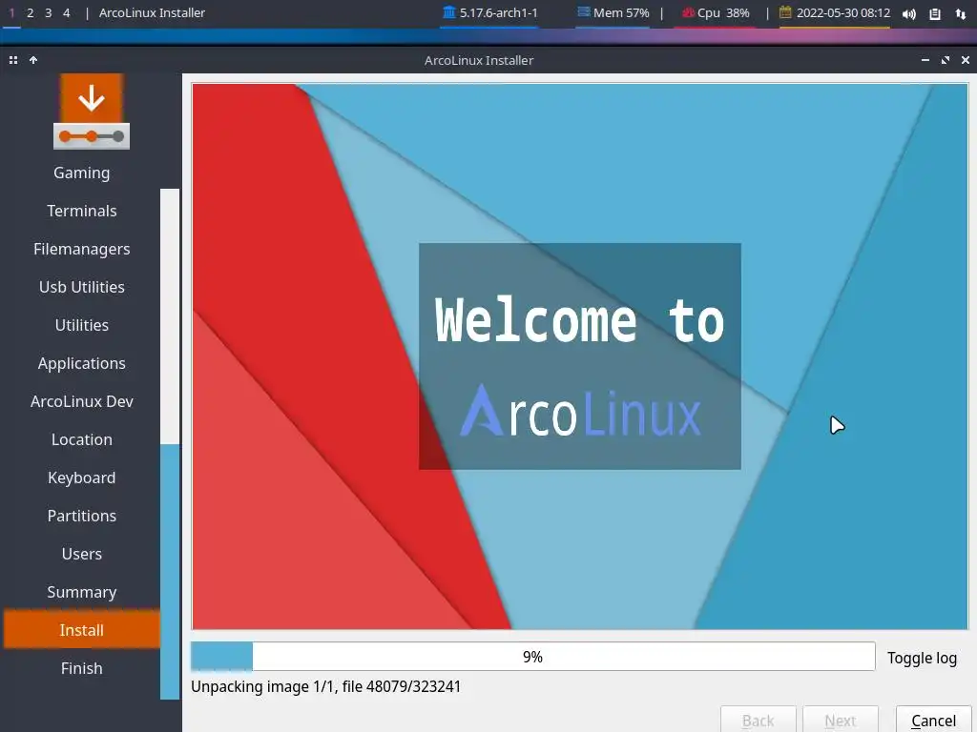The height and width of the screenshot is (732, 977).
Task: Click the network transfer arrows tray icon
Action: tap(960, 13)
